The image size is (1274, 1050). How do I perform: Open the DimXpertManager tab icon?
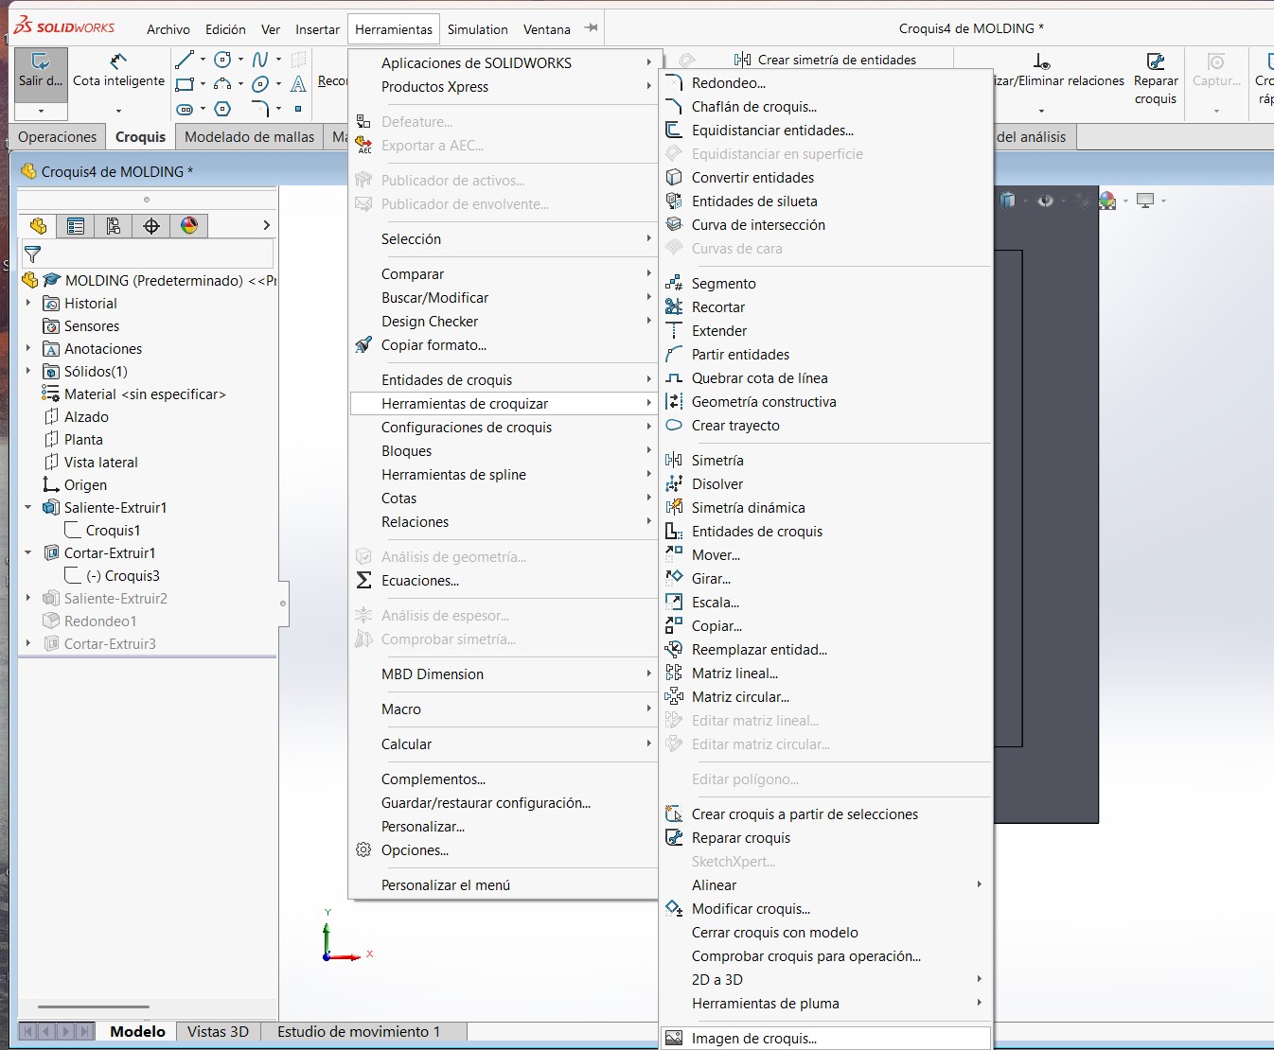click(151, 226)
